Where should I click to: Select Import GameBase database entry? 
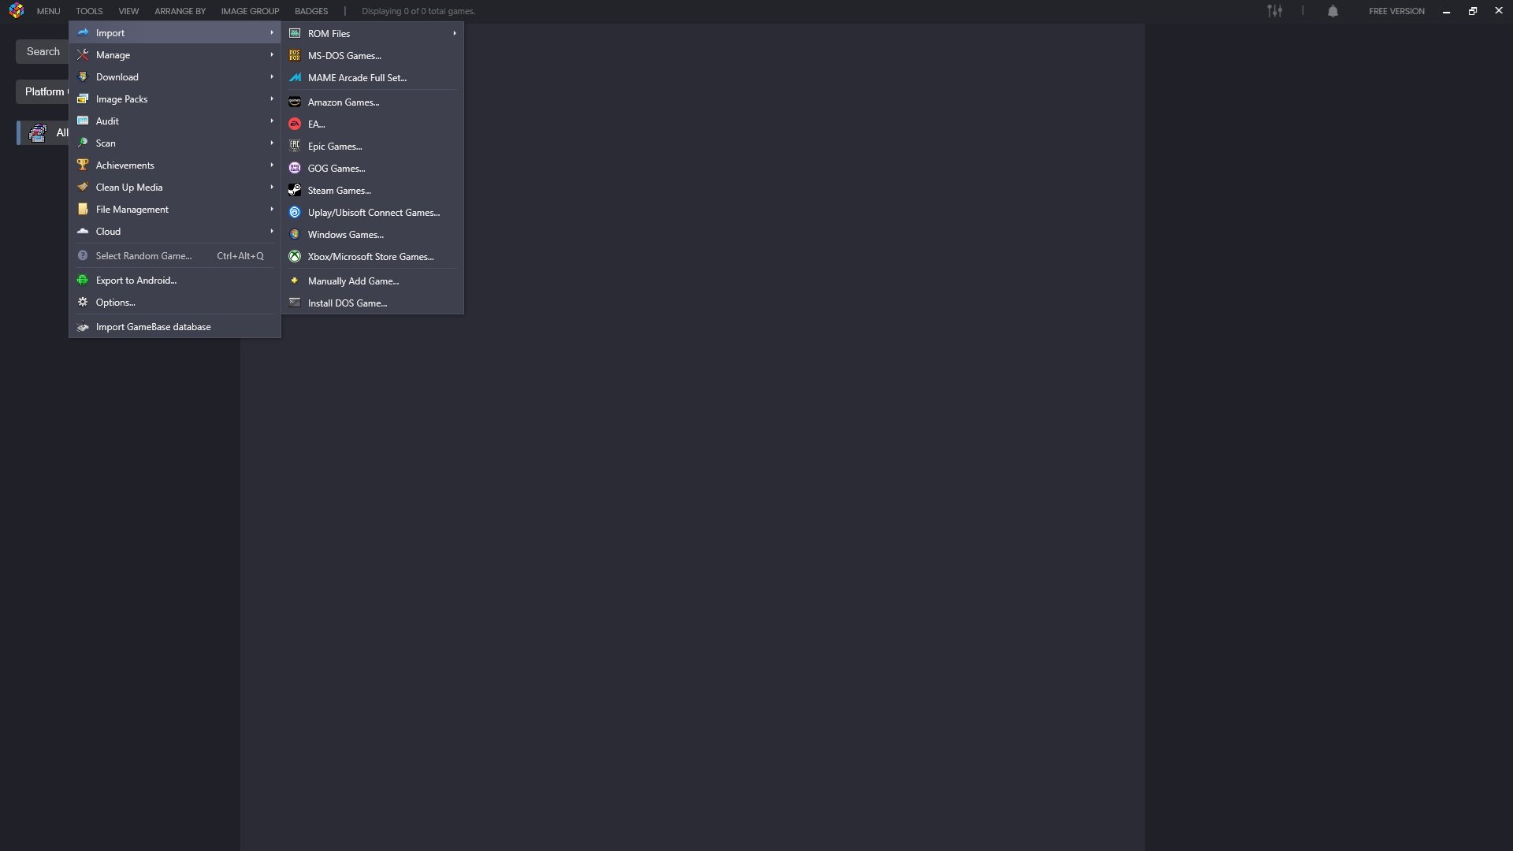tap(175, 327)
